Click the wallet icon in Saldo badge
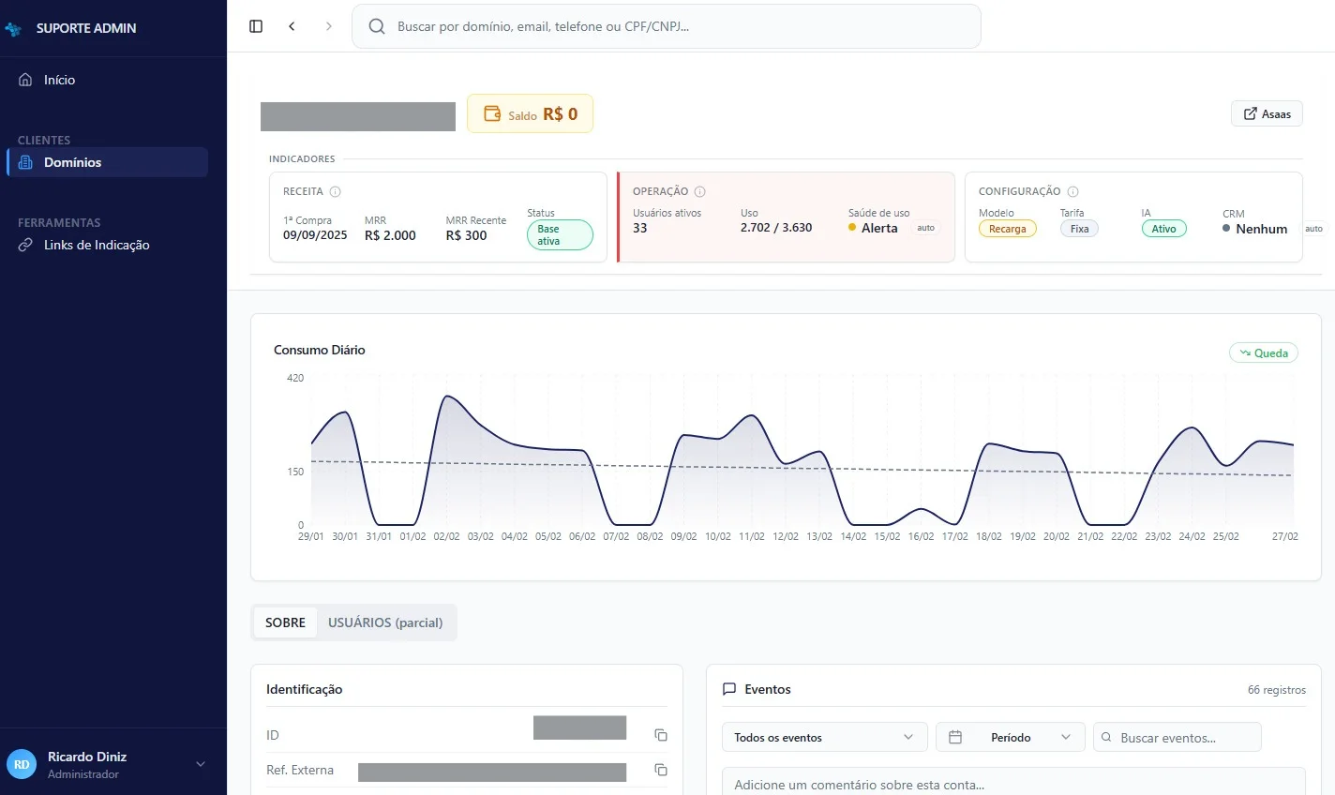Viewport: 1335px width, 795px height. coord(492,113)
